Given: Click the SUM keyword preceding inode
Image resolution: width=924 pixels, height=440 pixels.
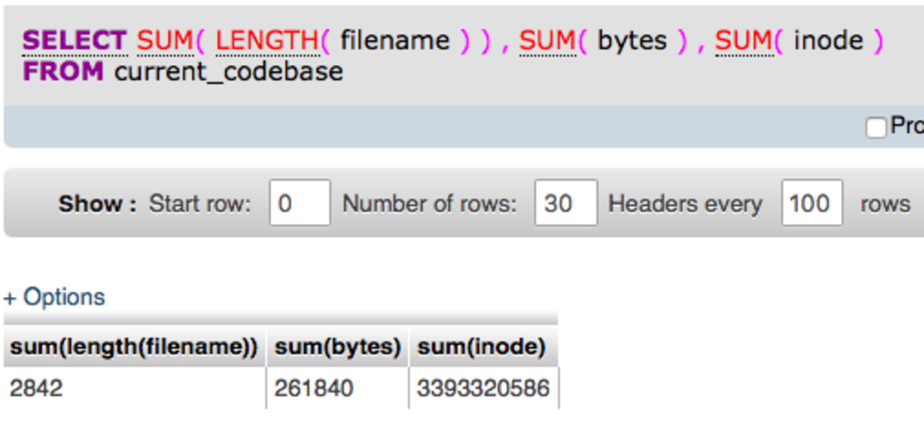Looking at the screenshot, I should 744,41.
